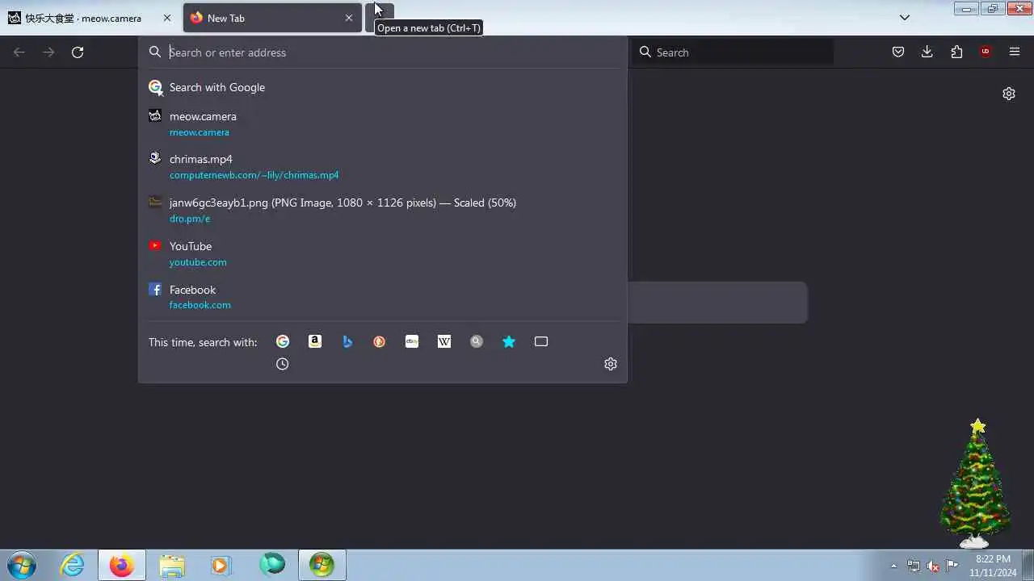1034x581 pixels.
Task: Search open tabs using the tab icon
Action: pos(541,341)
